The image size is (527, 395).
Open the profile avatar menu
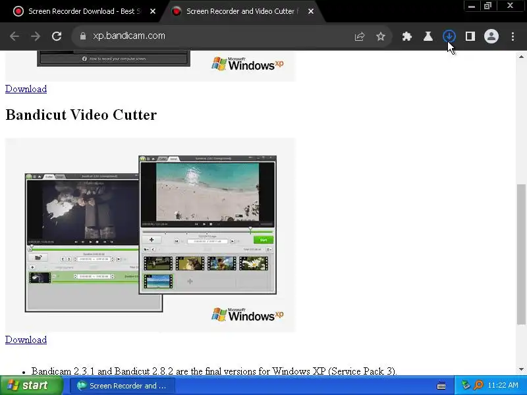[491, 36]
